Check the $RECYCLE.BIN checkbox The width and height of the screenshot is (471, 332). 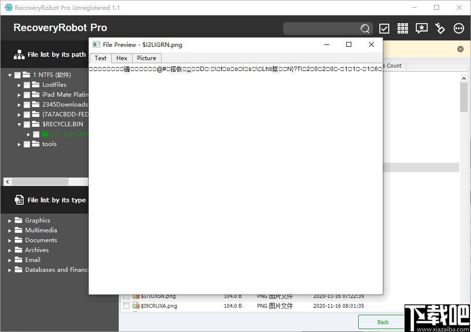pos(27,124)
